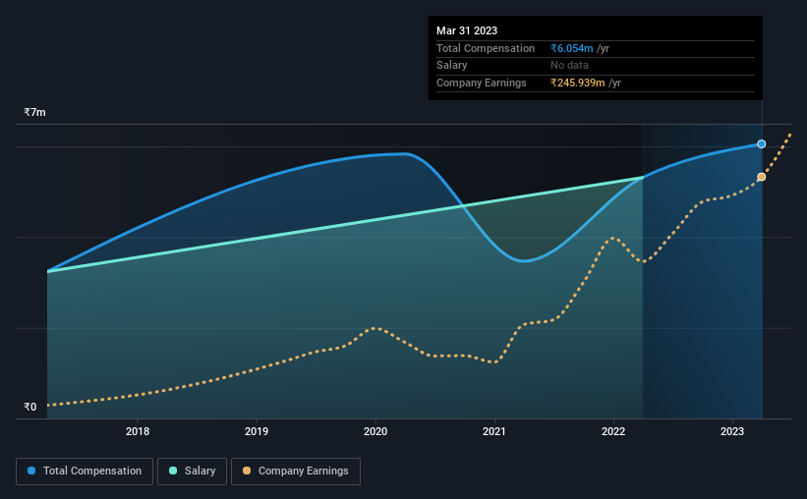Screen dimensions: 807x499
Task: Click the 2020 x-axis label
Action: [375, 431]
